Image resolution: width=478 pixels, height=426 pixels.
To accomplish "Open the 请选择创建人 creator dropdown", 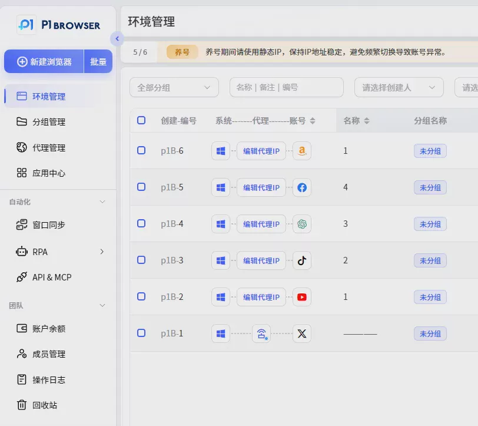I will tap(399, 88).
